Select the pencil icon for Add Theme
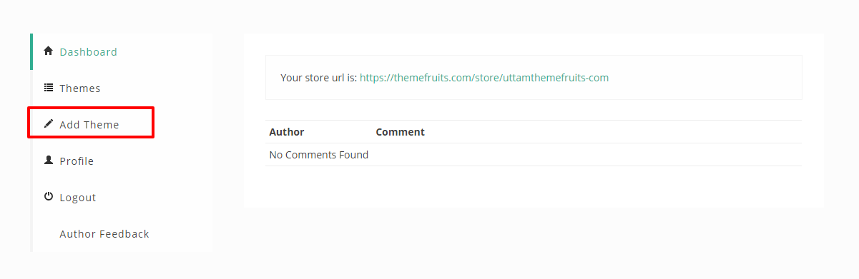The height and width of the screenshot is (279, 859). point(49,124)
